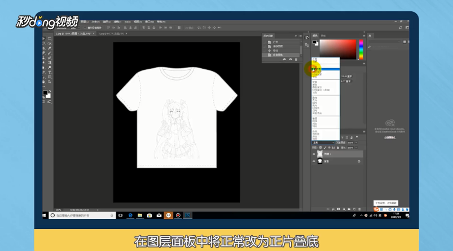Delete layer trash icon in Layers panel
Screen dimensions: 453x251
pos(359,209)
